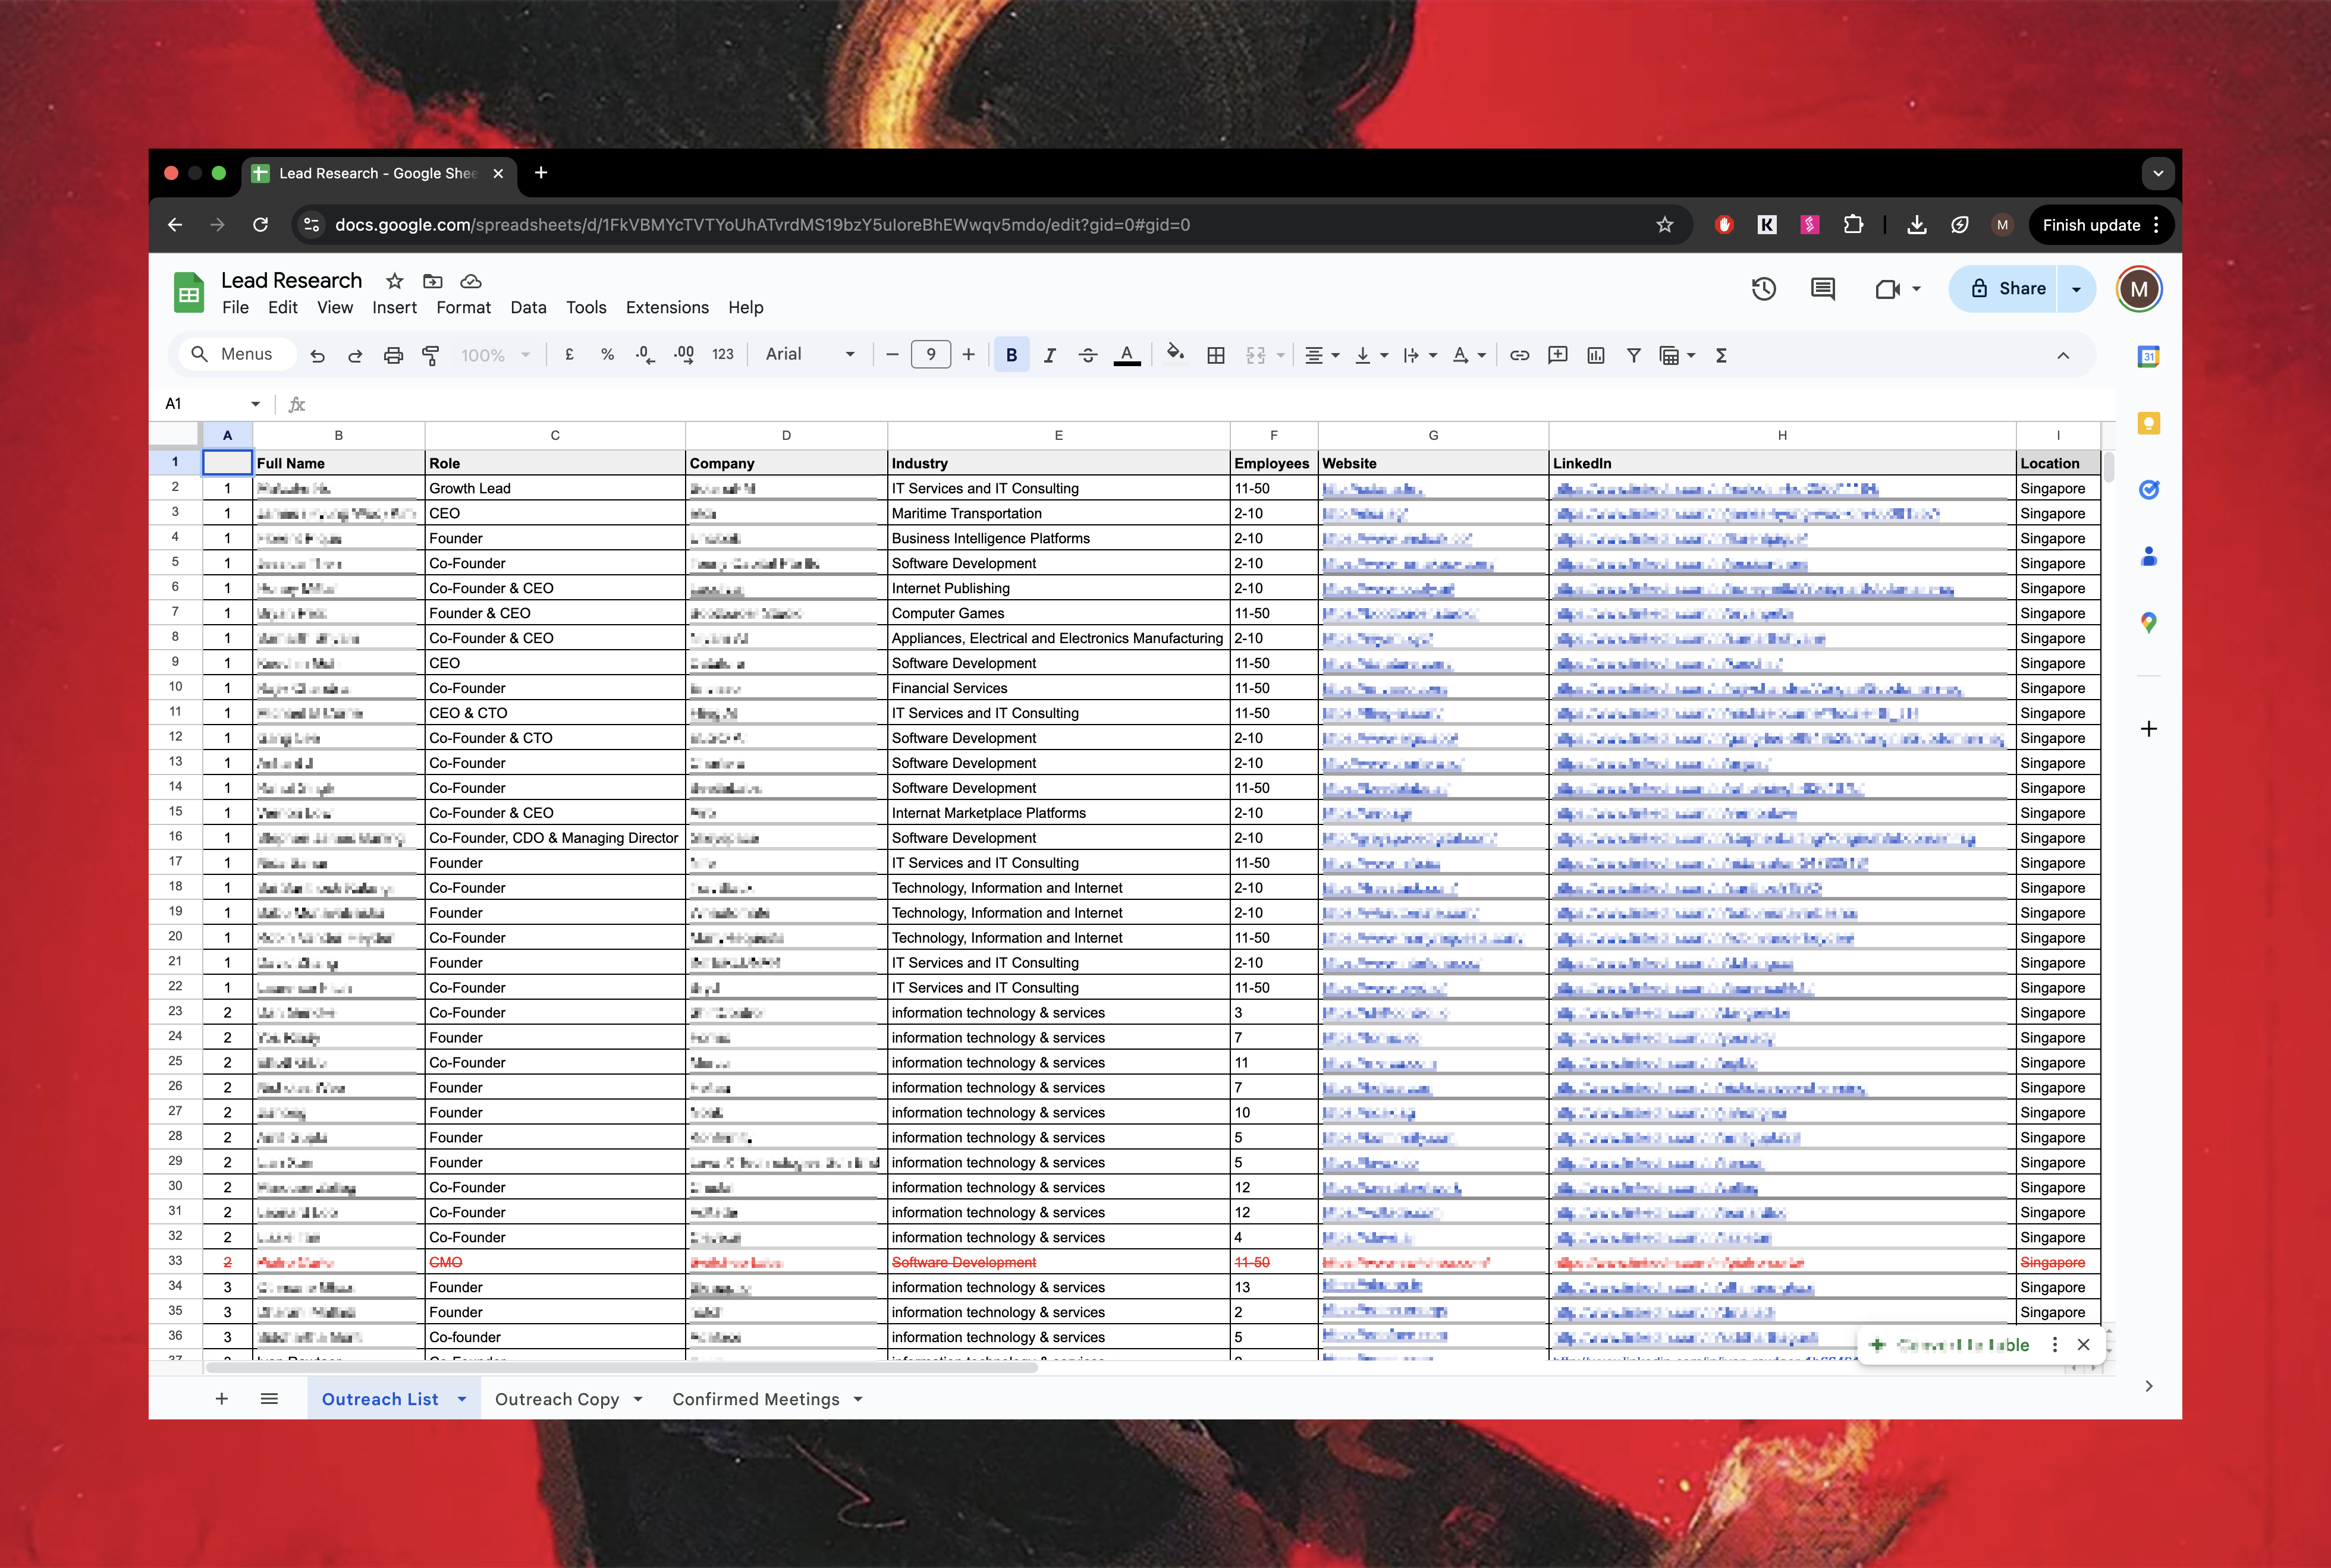Toggle bold formatting button
This screenshot has height=1568, width=2331.
(x=1011, y=355)
